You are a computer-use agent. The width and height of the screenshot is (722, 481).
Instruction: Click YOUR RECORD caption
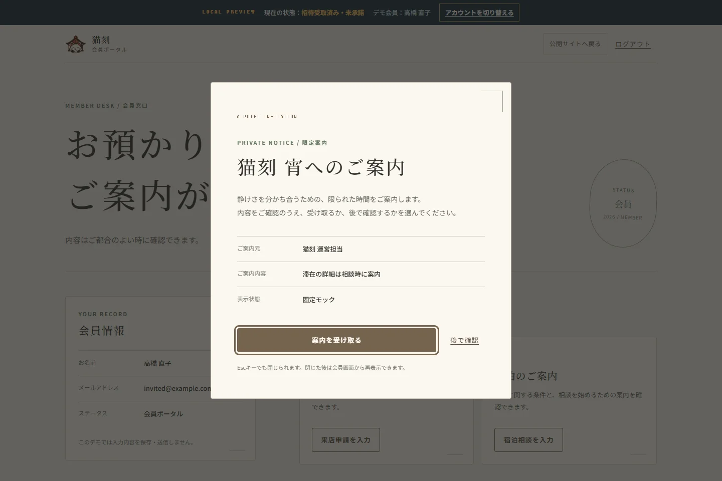point(103,314)
